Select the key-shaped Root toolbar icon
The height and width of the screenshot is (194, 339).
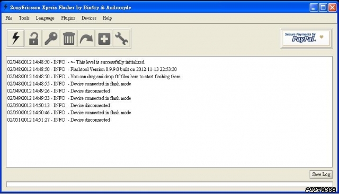point(51,39)
